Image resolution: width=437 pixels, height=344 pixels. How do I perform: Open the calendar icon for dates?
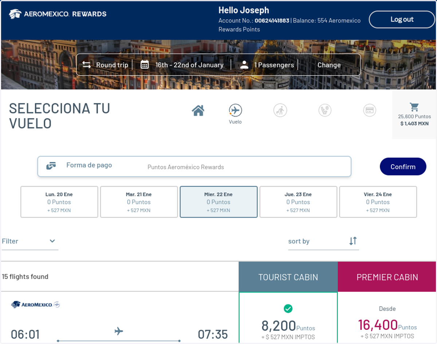(x=145, y=65)
